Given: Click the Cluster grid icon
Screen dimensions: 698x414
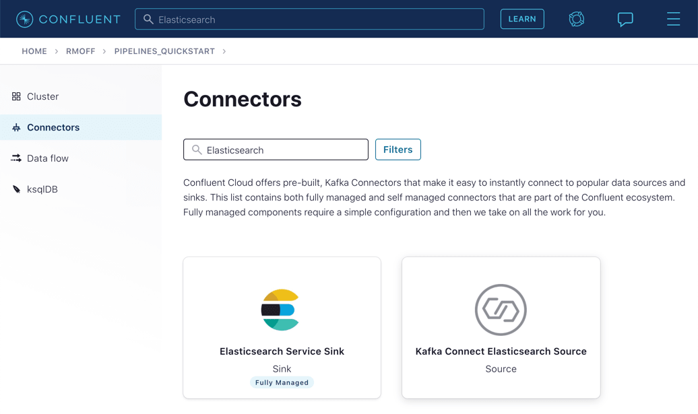Looking at the screenshot, I should [x=16, y=96].
